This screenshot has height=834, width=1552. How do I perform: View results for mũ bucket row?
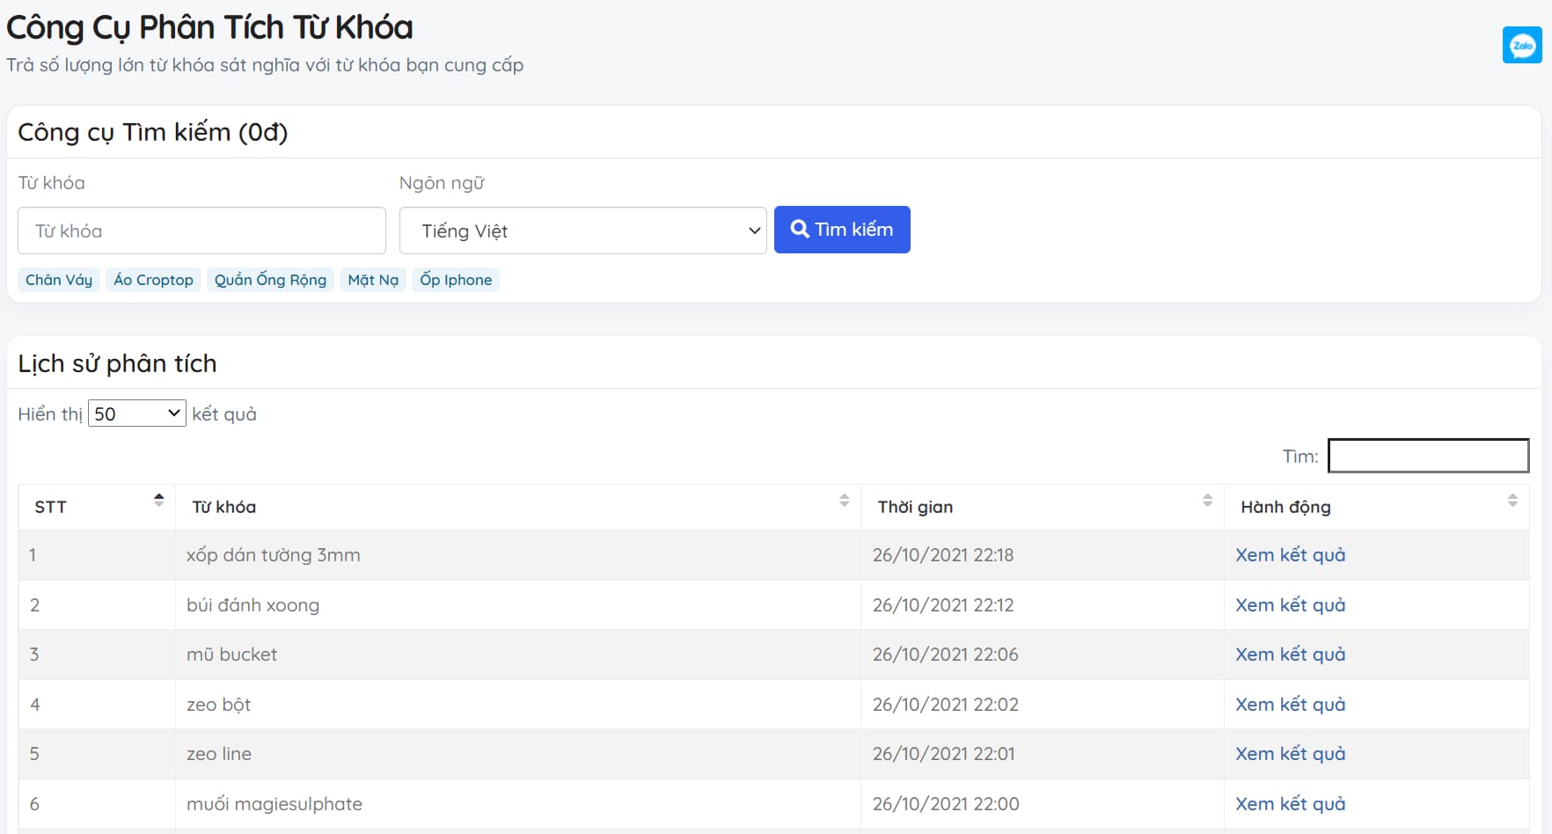(1290, 655)
